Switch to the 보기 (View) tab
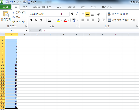This screenshot has height=110, width=139. pyautogui.click(x=93, y=7)
